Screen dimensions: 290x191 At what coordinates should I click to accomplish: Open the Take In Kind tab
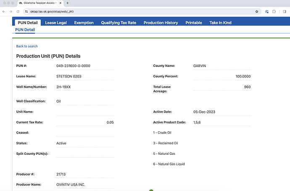(x=220, y=23)
